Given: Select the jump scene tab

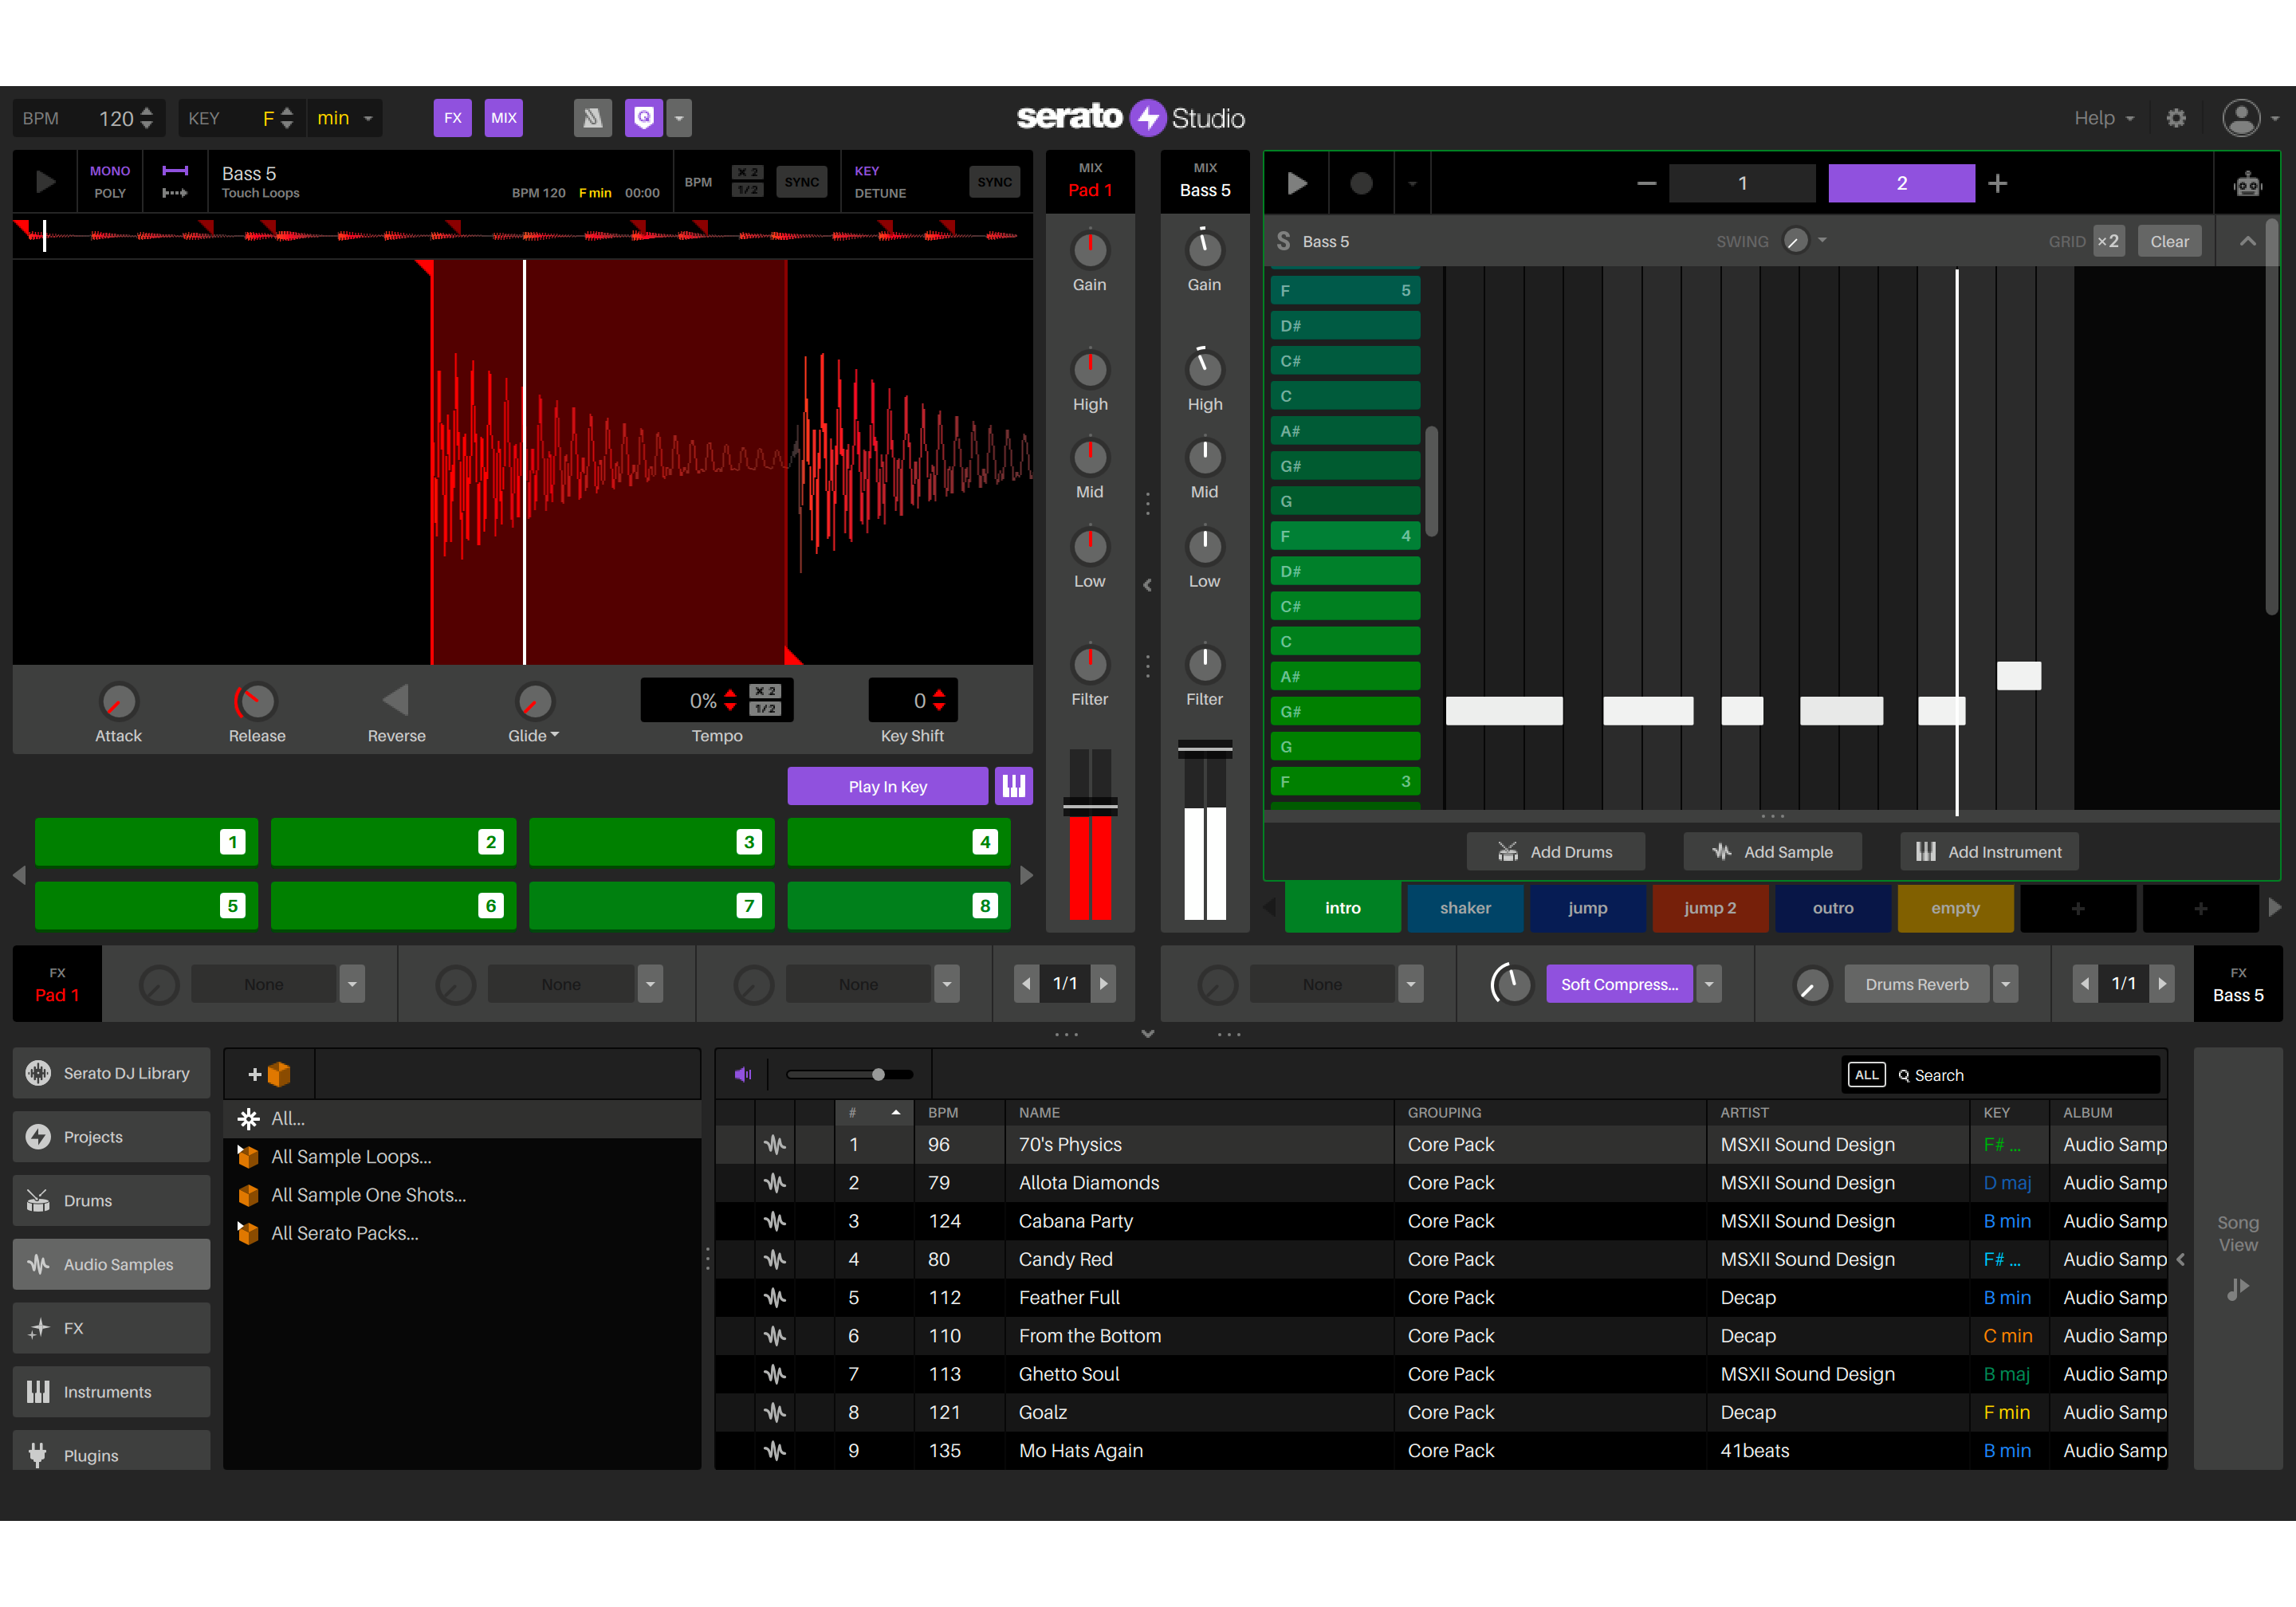Looking at the screenshot, I should 1587,908.
